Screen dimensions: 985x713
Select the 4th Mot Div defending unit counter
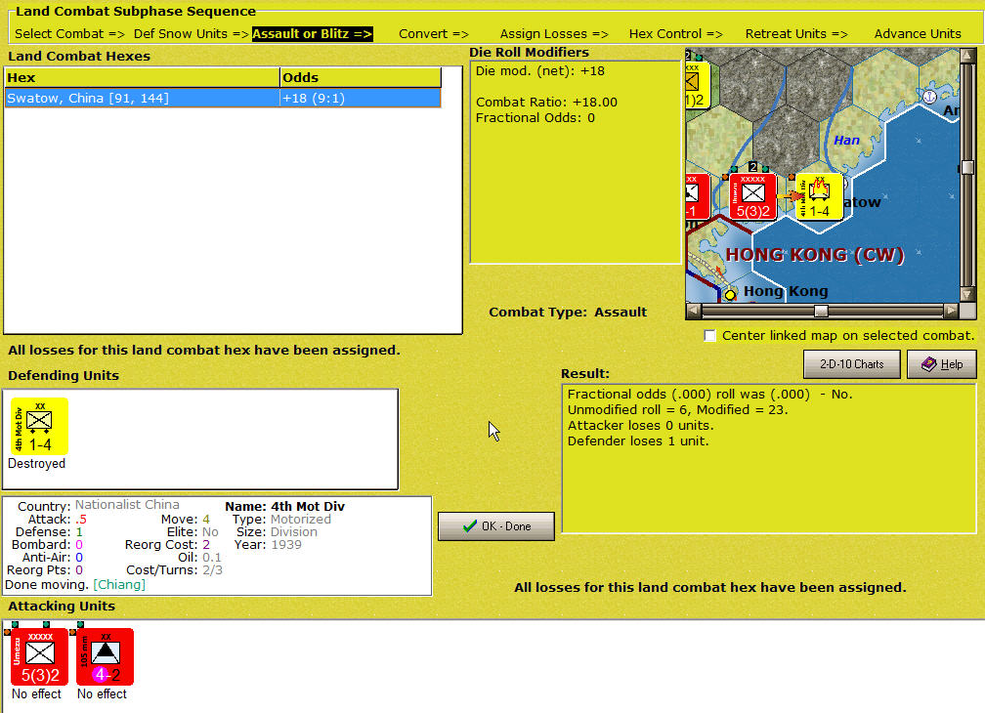click(39, 426)
